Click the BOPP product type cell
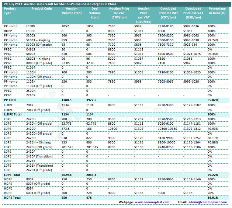Image resolution: width=232 pixels, height=208 pixels. pyautogui.click(x=8, y=31)
